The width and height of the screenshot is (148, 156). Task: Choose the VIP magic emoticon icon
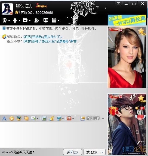coord(19,118)
